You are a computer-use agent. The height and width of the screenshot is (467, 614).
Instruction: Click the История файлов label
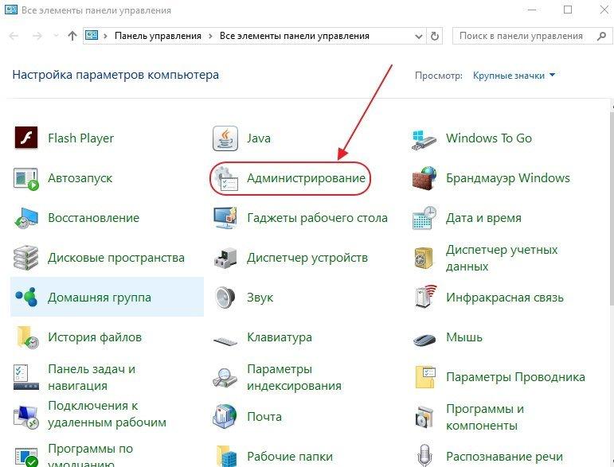pos(95,337)
